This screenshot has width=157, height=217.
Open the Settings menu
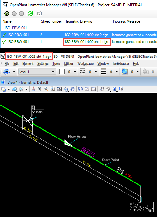tap(43, 64)
